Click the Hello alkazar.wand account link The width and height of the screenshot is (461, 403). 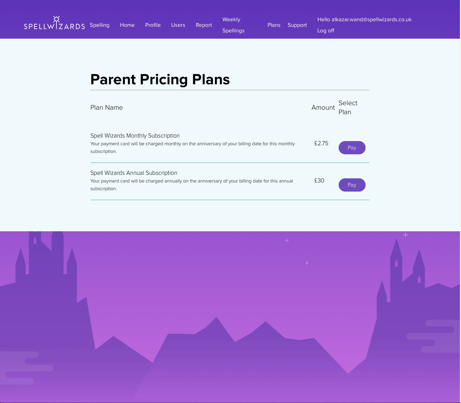[364, 20]
